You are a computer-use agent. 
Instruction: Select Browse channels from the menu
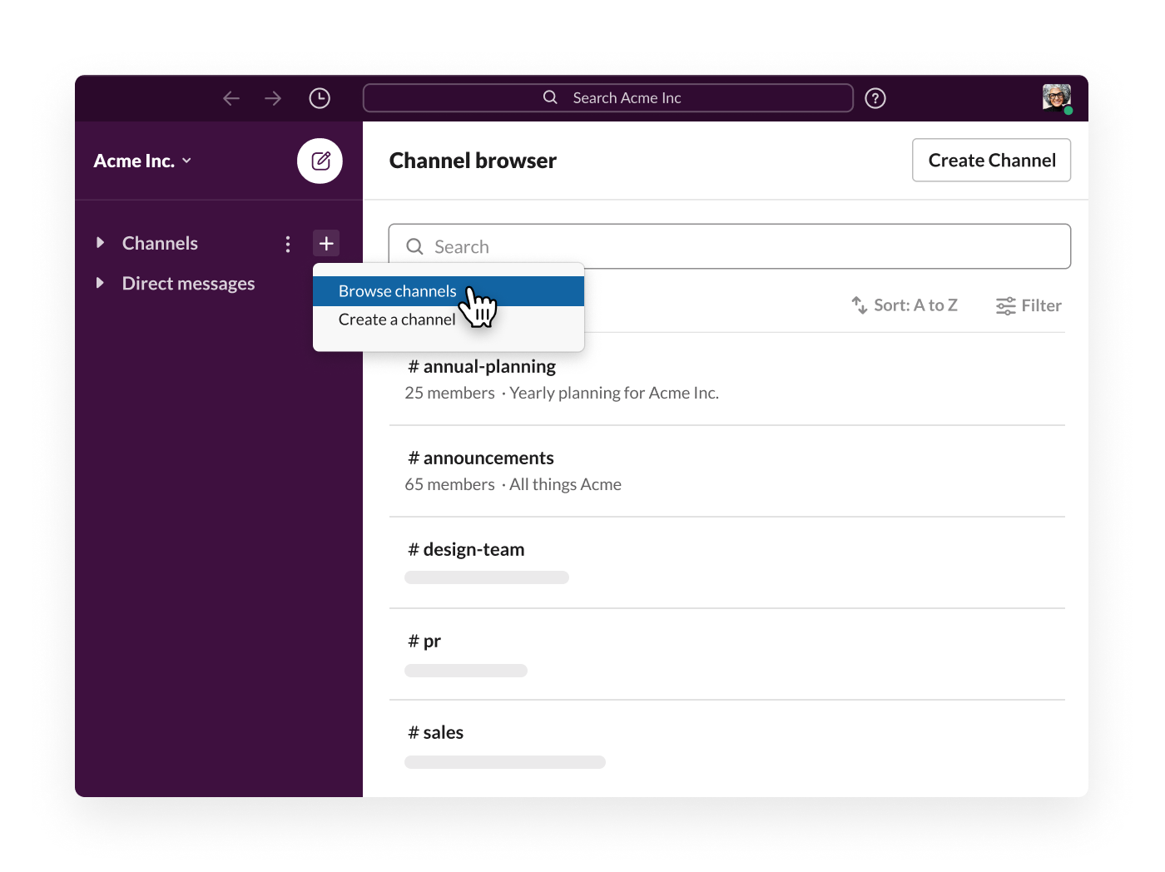point(396,290)
